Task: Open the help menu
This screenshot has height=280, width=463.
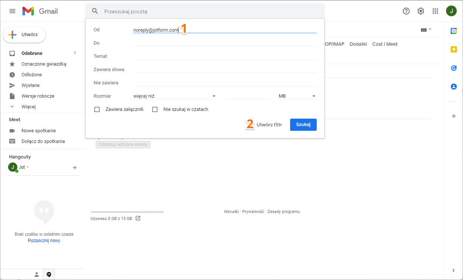Action: click(406, 11)
